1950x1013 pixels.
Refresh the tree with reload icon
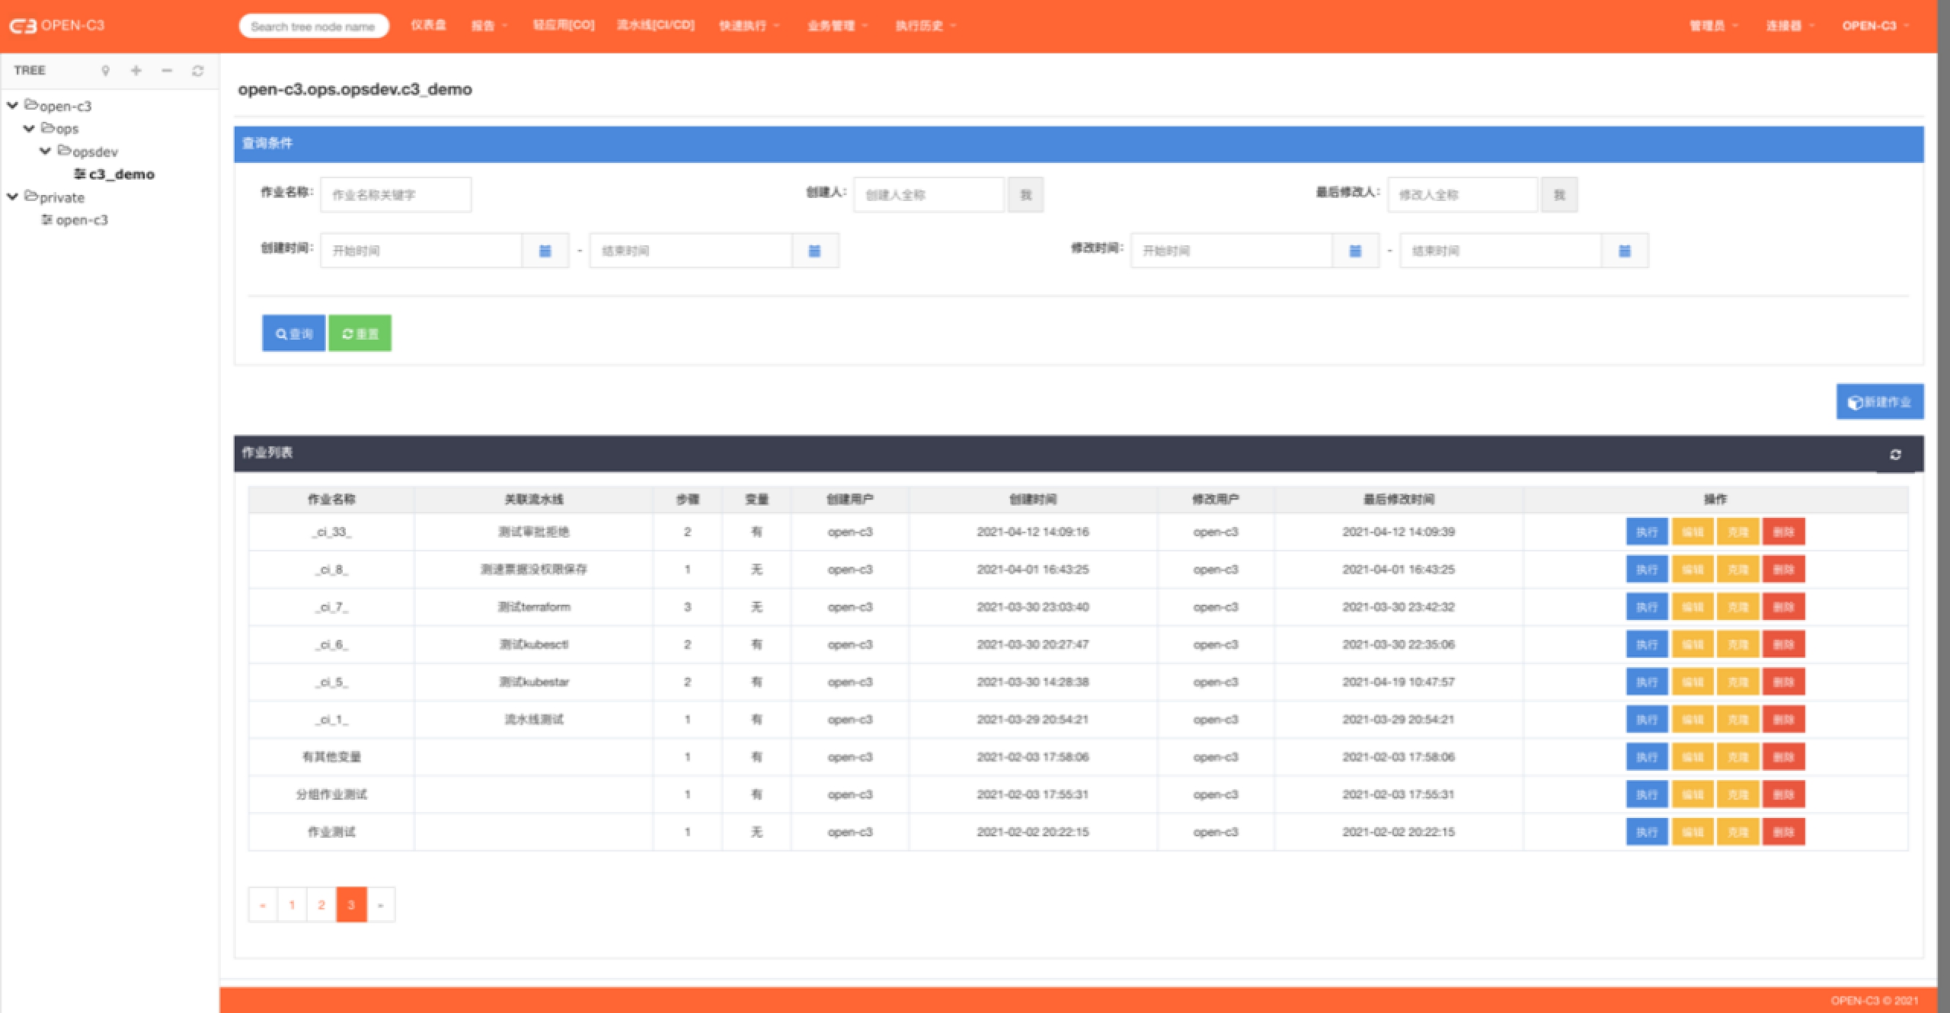pos(198,71)
